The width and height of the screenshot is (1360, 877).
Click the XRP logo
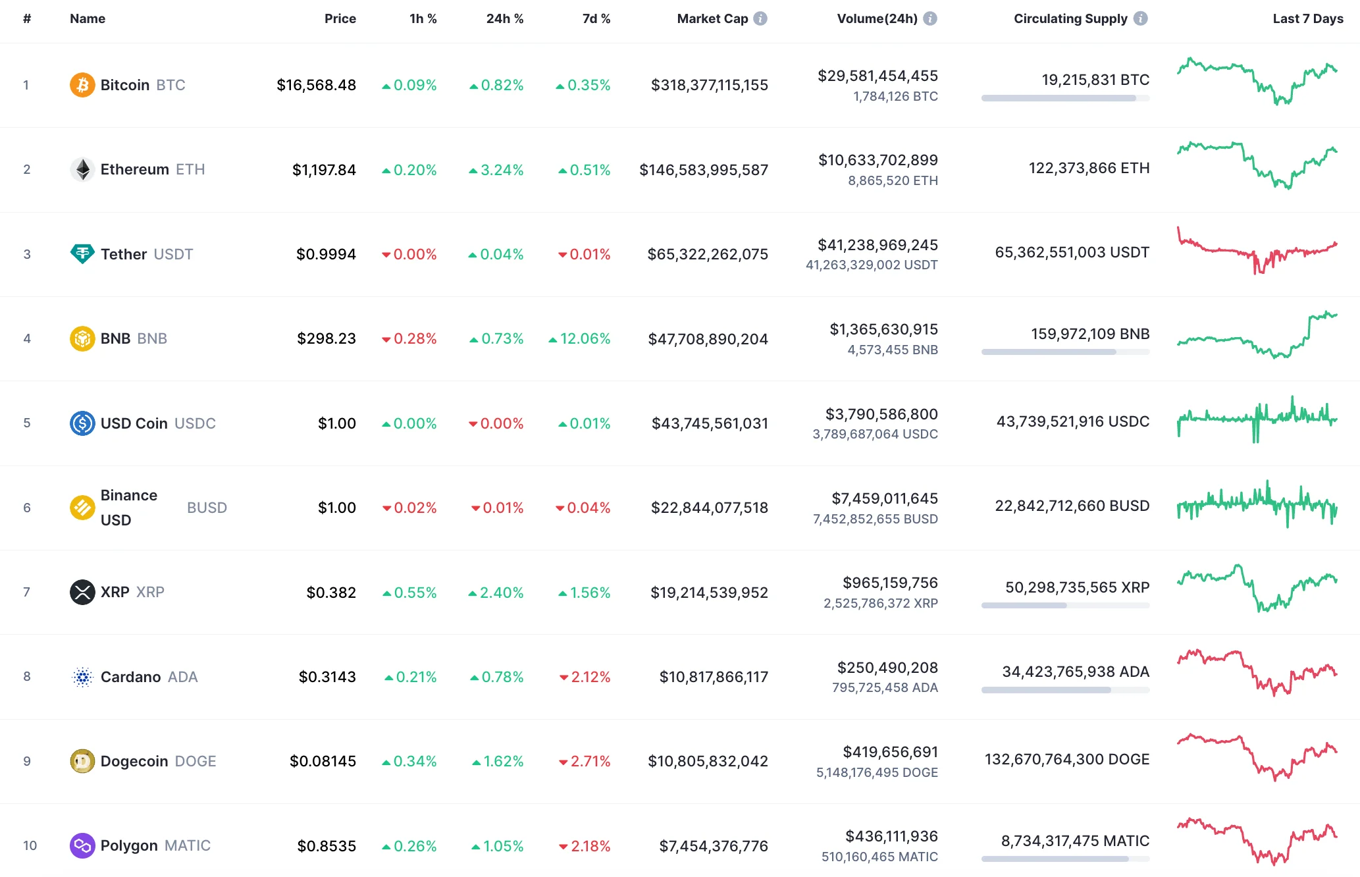[82, 592]
